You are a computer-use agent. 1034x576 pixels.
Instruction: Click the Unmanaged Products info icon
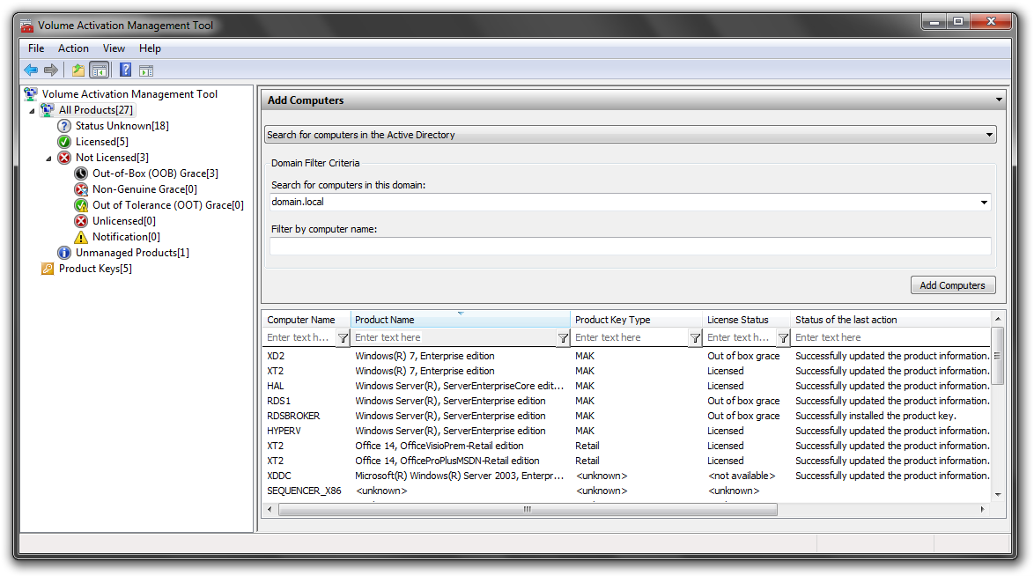64,252
